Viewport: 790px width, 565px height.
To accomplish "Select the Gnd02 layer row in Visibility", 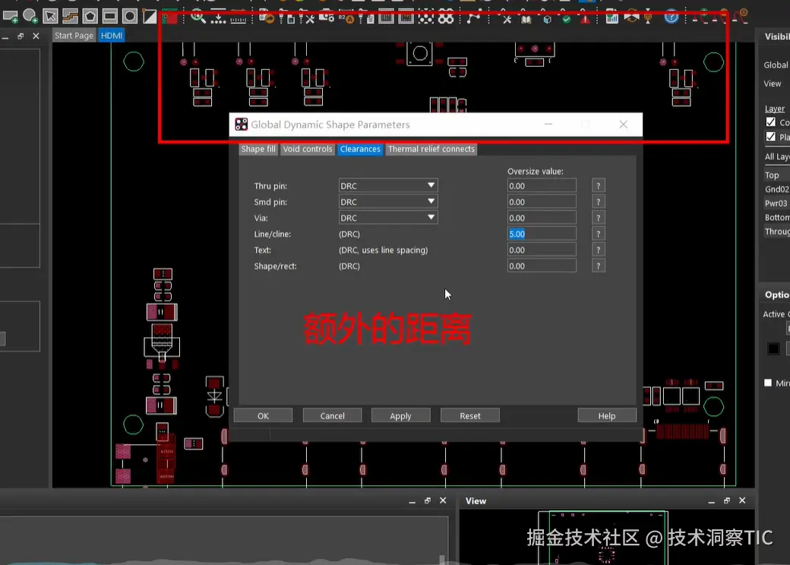I will pyautogui.click(x=776, y=189).
